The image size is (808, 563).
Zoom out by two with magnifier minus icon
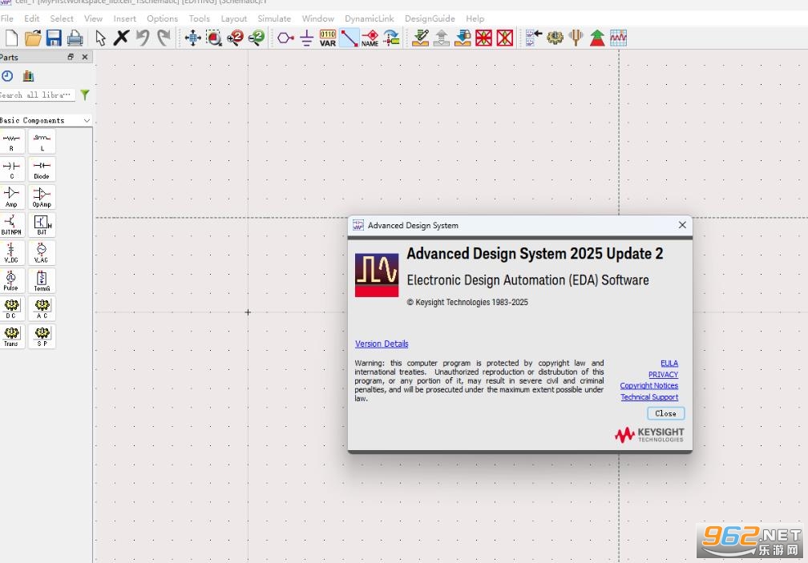click(x=257, y=38)
